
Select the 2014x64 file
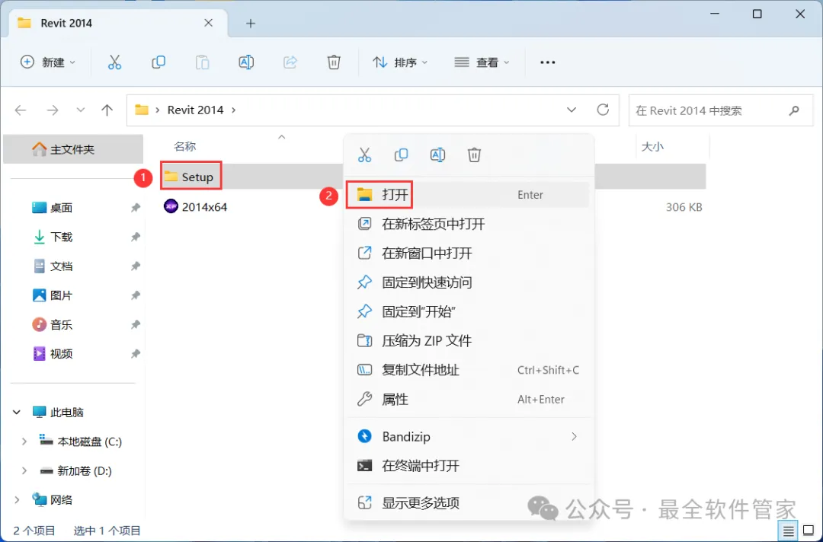(195, 207)
